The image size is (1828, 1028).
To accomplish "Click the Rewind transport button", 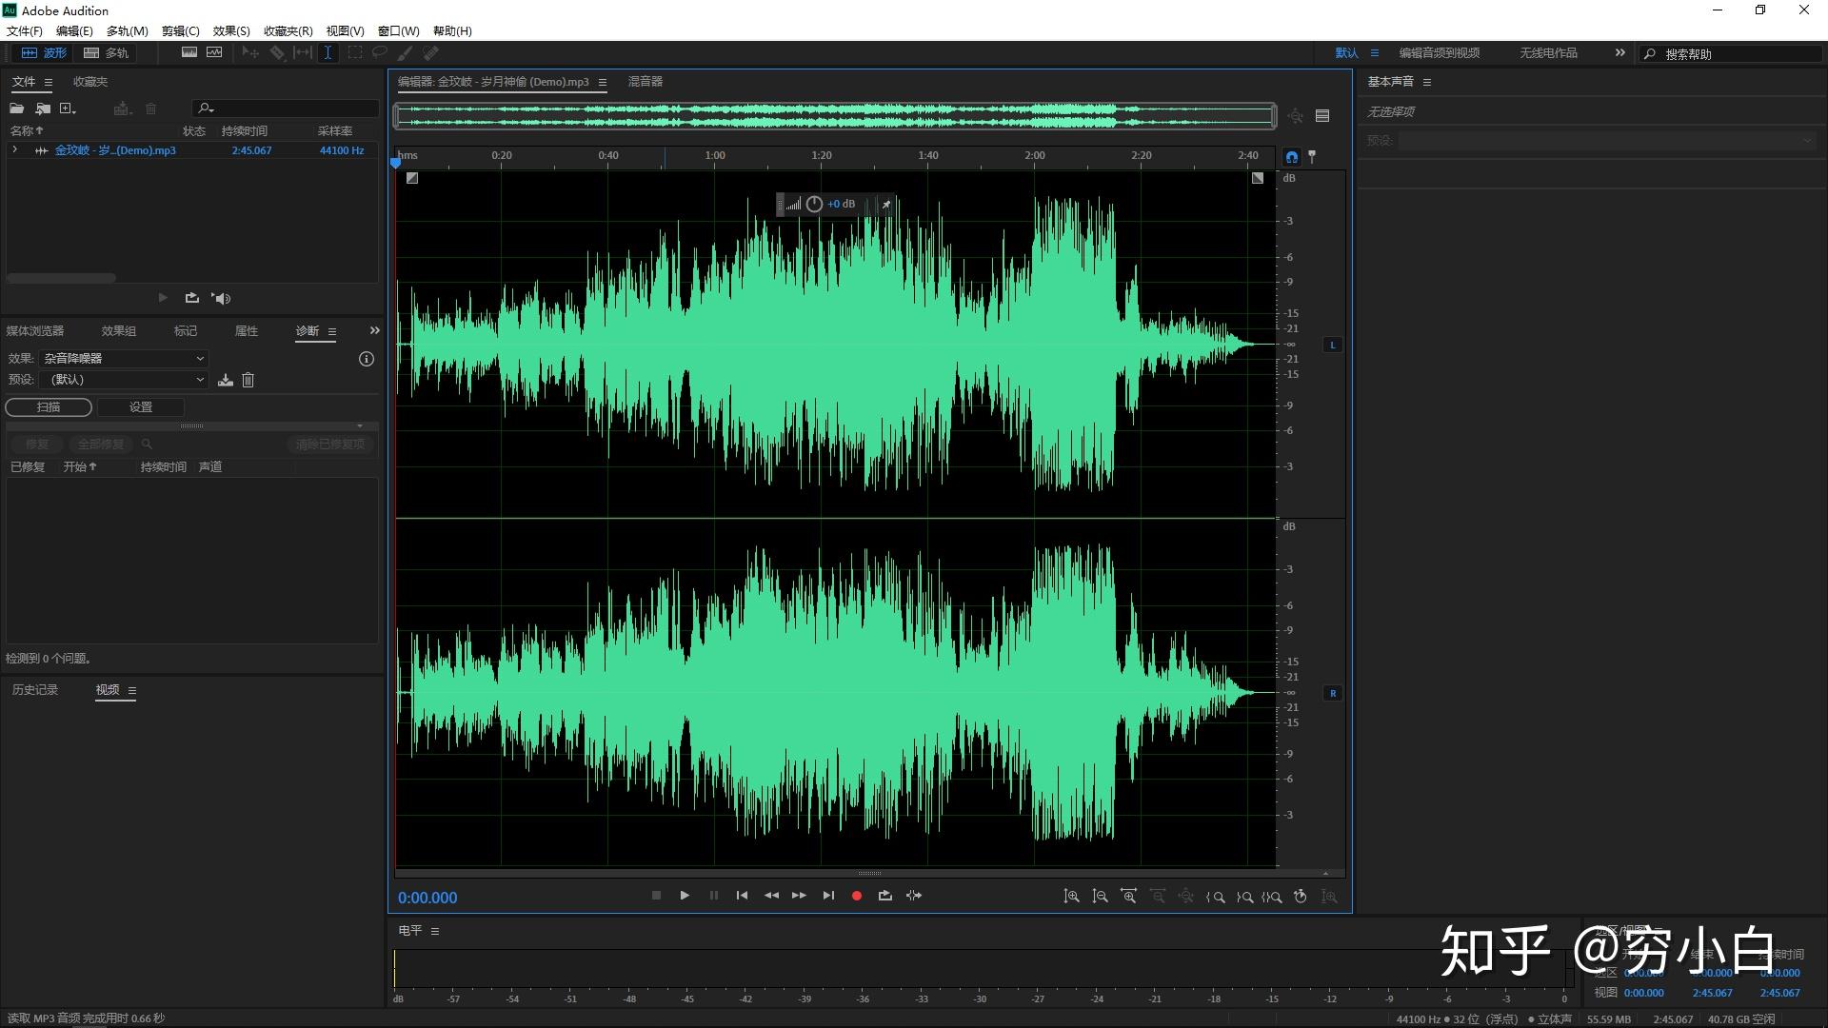I will point(771,896).
